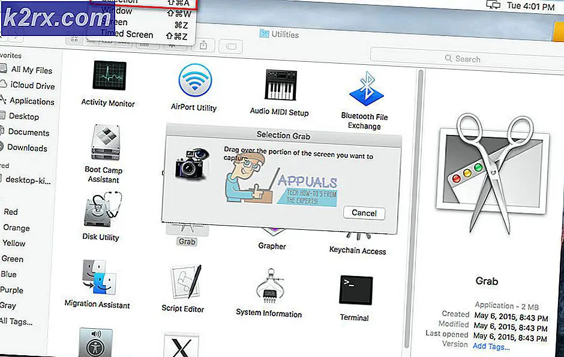Viewport: 564px width, 357px height.
Task: Click the display mirroring icon in menu bar
Action: 493,4
